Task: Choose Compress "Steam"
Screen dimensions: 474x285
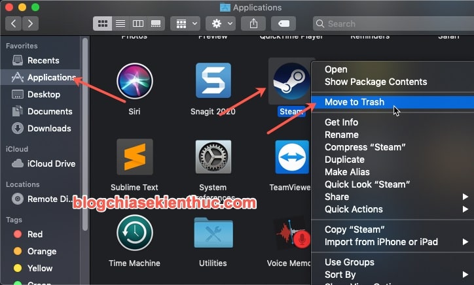Action: [392, 147]
